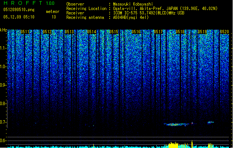Click the meteor label
The image size is (233, 148).
pyautogui.click(x=53, y=11)
